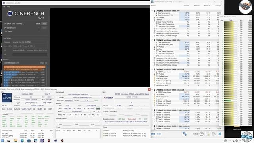Click the first red circle taskbar icon
The height and width of the screenshot is (143, 254).
[49, 141]
